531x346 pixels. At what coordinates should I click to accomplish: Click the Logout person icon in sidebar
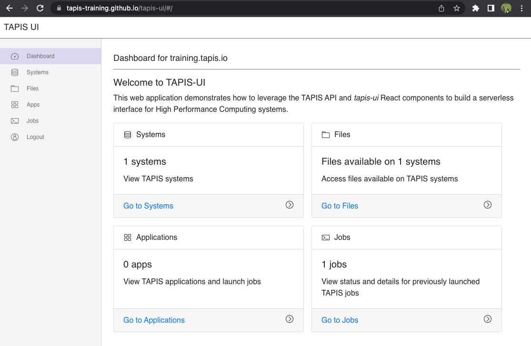click(14, 137)
